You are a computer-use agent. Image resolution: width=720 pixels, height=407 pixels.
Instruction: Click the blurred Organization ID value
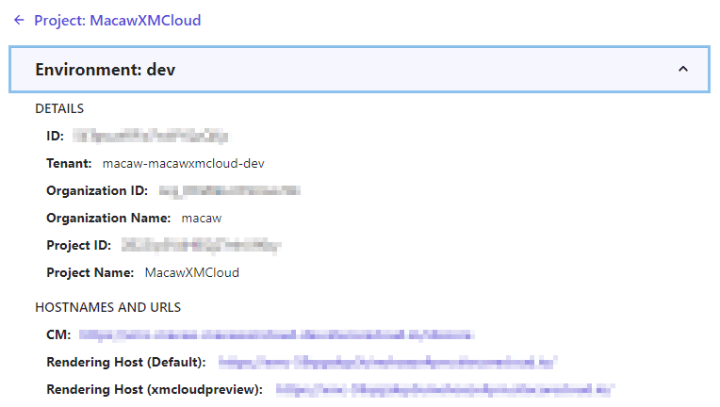coord(228,190)
